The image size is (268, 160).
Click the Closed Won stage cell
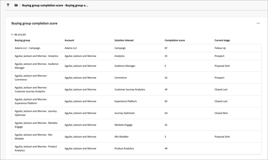(x=221, y=113)
